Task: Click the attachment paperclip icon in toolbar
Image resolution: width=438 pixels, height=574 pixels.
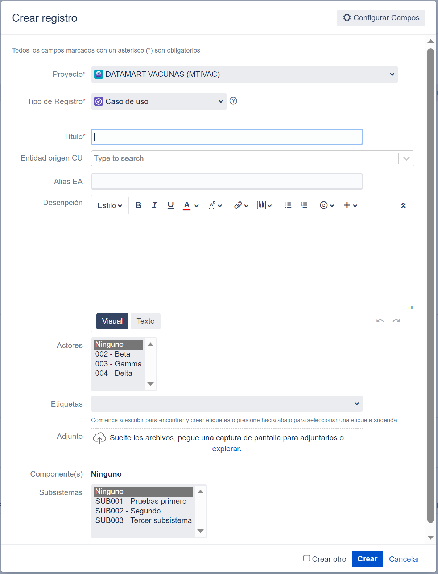Action: pyautogui.click(x=264, y=205)
